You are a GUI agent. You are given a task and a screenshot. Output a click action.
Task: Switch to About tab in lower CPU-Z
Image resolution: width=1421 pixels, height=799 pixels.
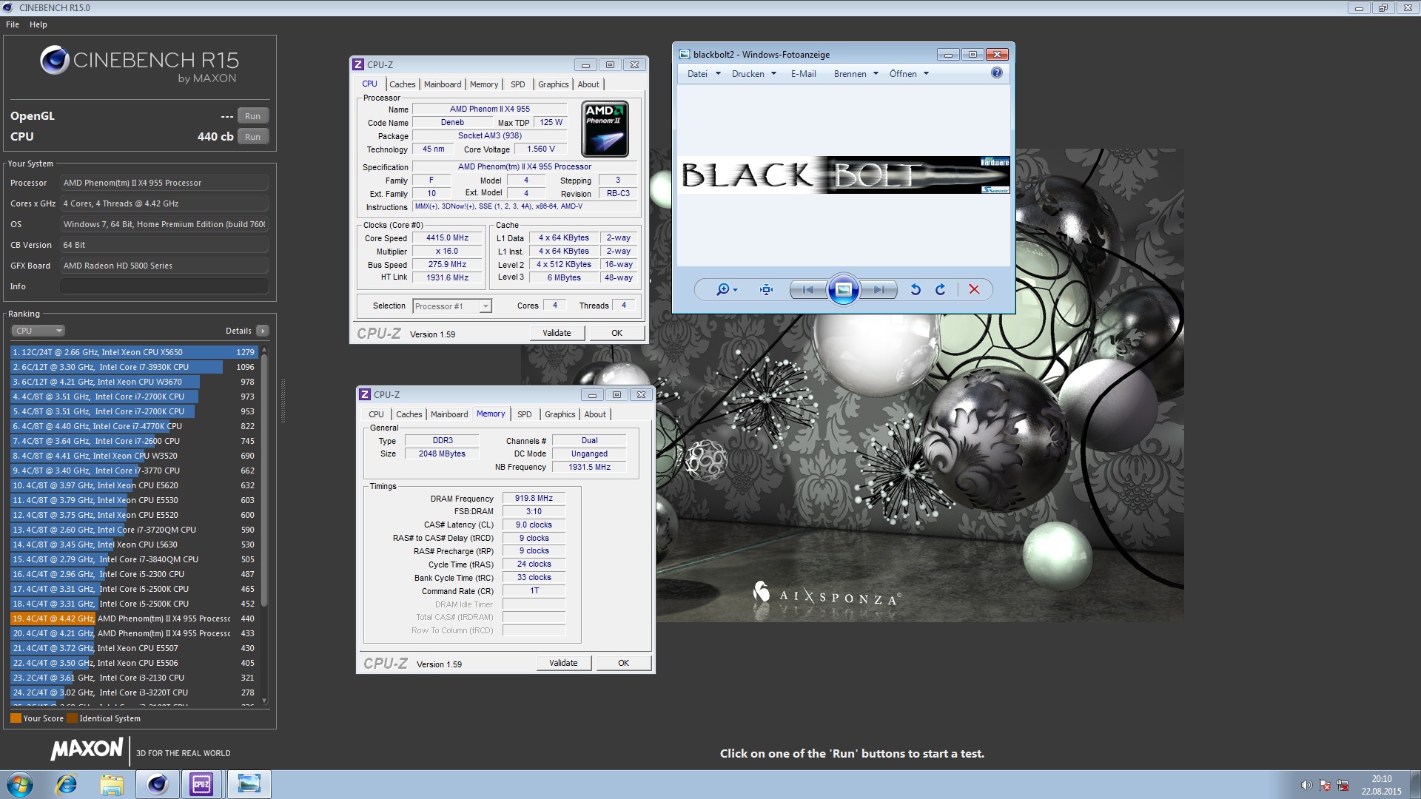coord(595,414)
